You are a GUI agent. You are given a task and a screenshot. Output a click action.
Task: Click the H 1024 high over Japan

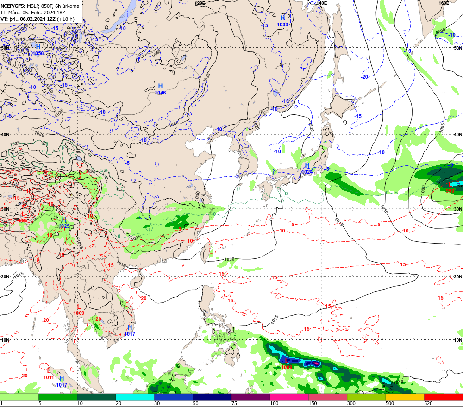(x=307, y=168)
